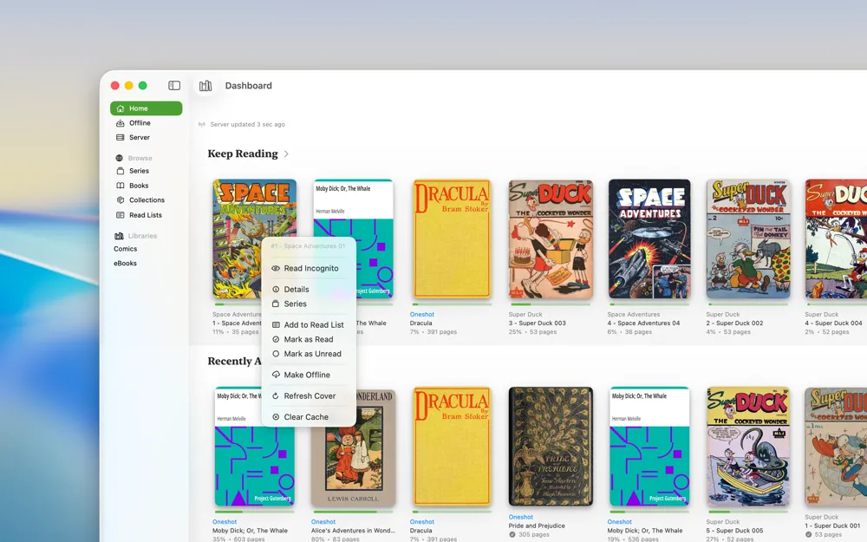
Task: Click the info icon next to Details
Action: tap(276, 290)
